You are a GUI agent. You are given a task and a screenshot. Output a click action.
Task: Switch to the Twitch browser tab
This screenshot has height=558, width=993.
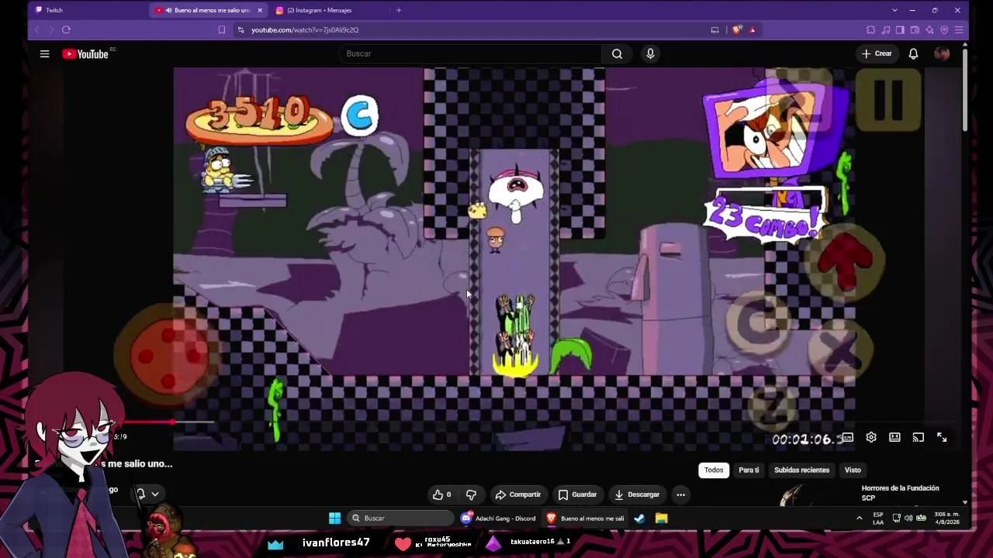pyautogui.click(x=88, y=10)
